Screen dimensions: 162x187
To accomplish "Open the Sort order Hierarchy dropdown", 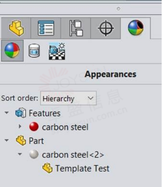I will 68,98.
